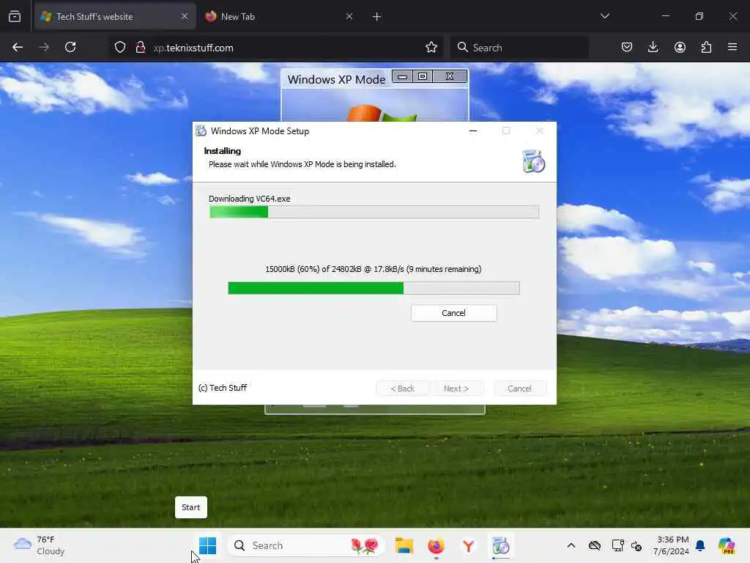Click the overall green installation progress bar
The width and height of the screenshot is (750, 563).
click(374, 212)
